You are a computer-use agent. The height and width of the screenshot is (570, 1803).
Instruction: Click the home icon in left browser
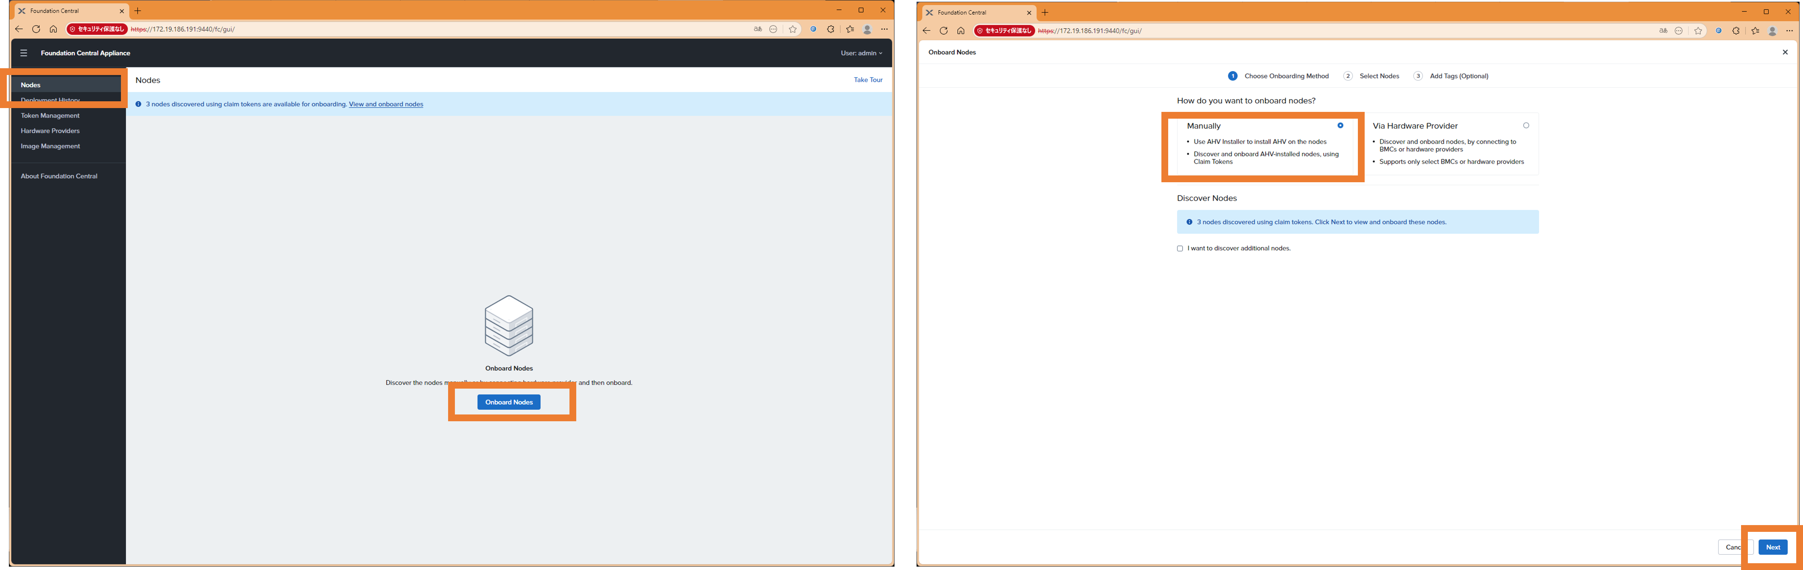point(53,29)
